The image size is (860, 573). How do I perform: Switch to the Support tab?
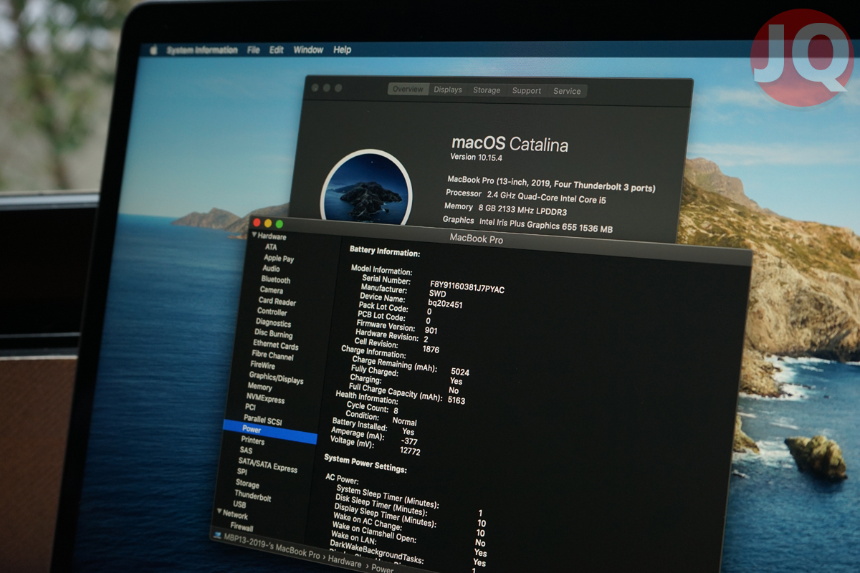527,91
